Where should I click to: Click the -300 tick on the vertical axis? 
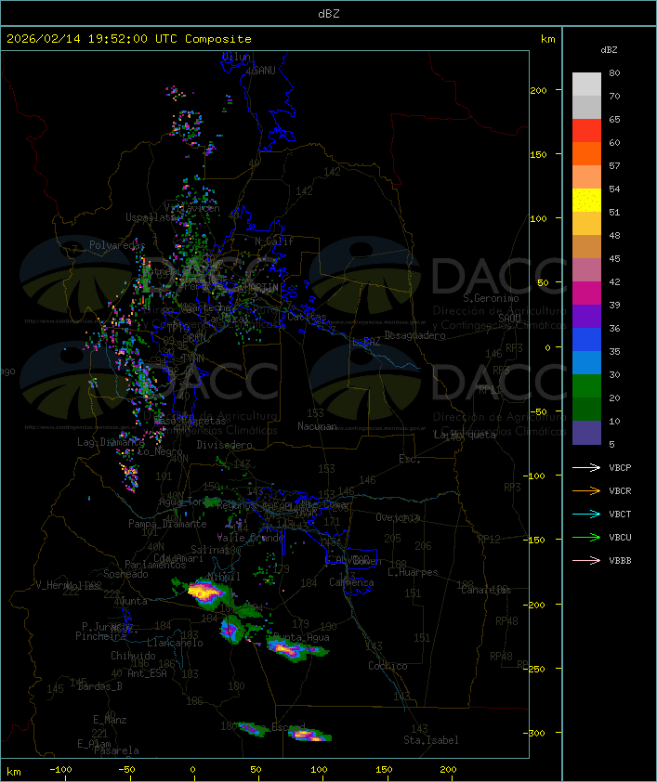point(533,733)
